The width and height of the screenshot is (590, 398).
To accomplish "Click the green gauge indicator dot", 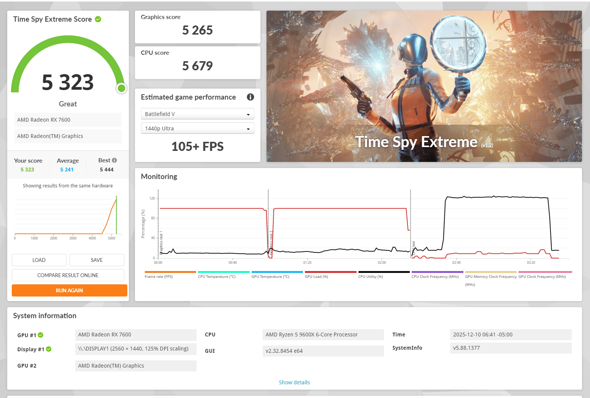I will (x=122, y=88).
